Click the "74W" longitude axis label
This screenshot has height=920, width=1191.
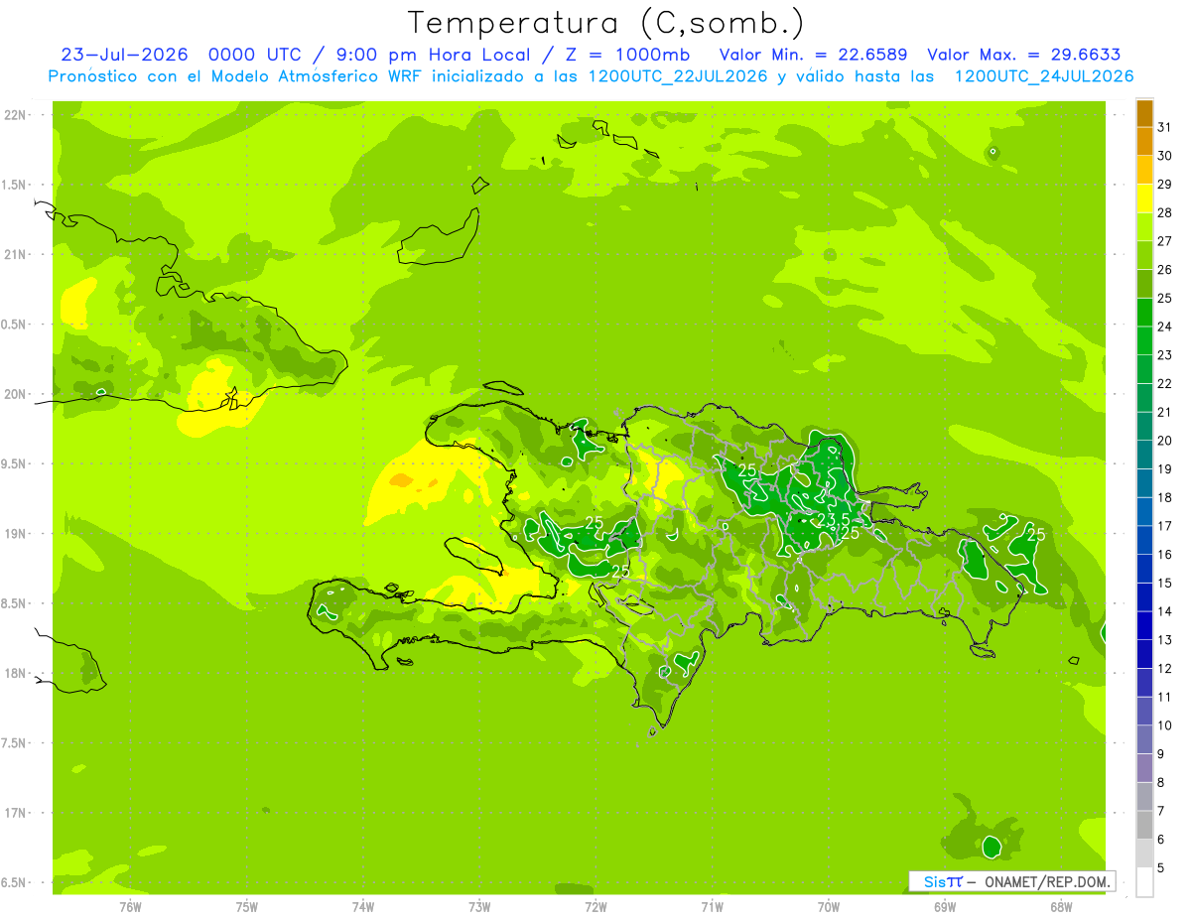click(x=363, y=907)
